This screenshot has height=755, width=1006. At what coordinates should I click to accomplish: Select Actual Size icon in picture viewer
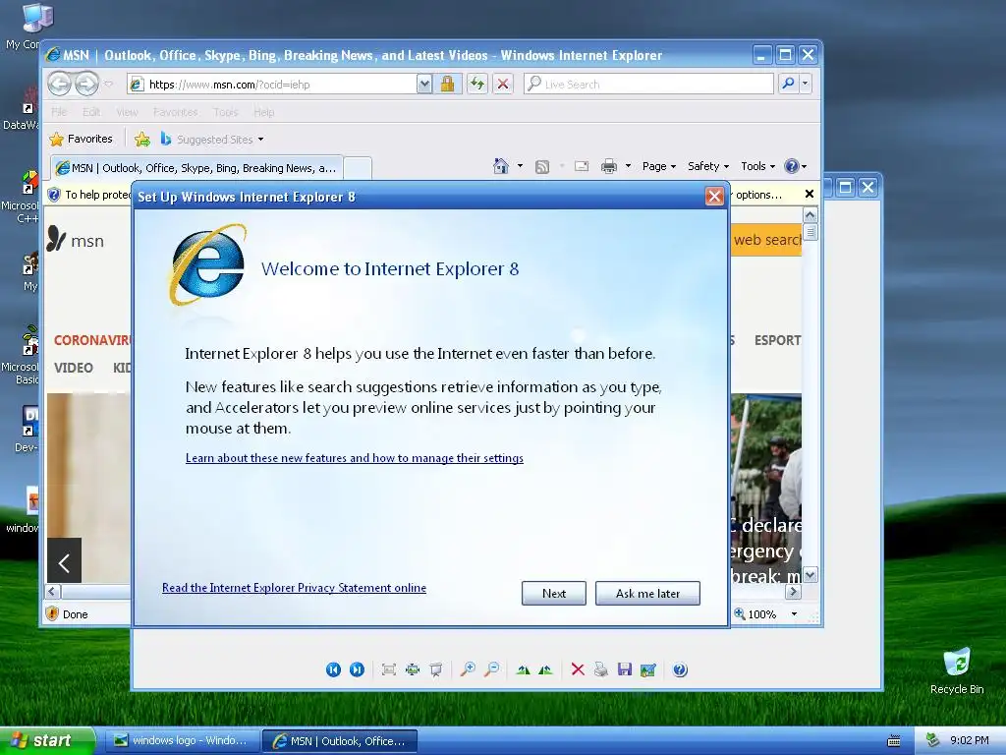point(412,669)
